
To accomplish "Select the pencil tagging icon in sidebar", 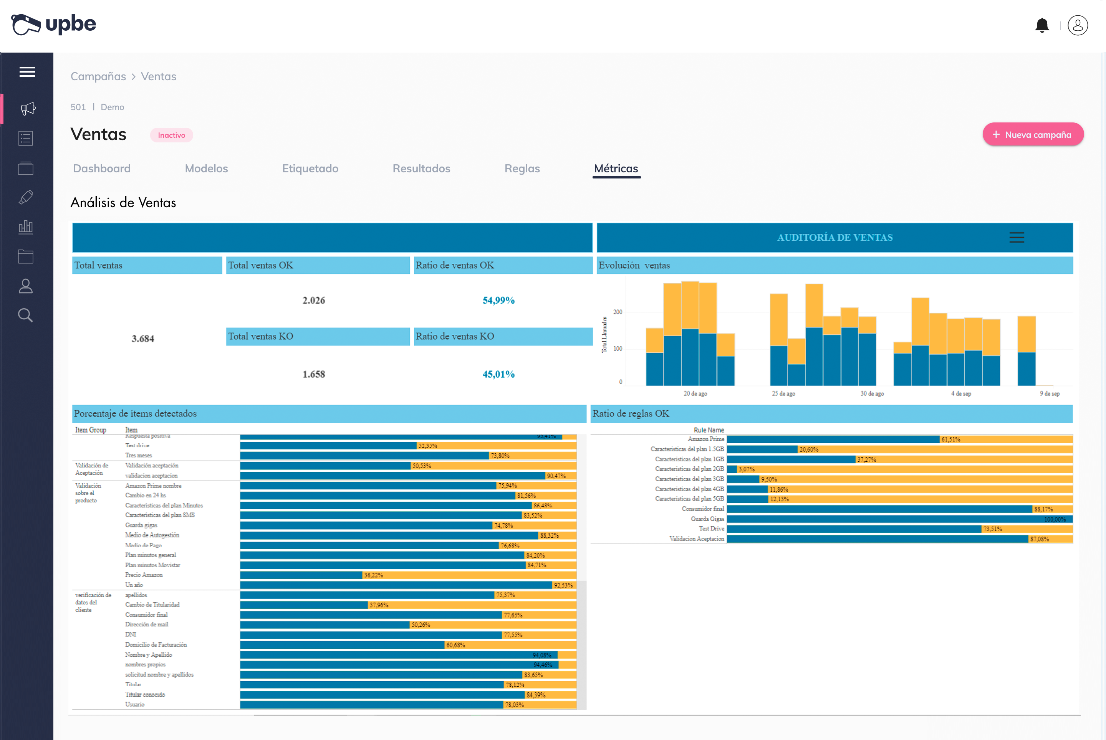I will pyautogui.click(x=25, y=197).
